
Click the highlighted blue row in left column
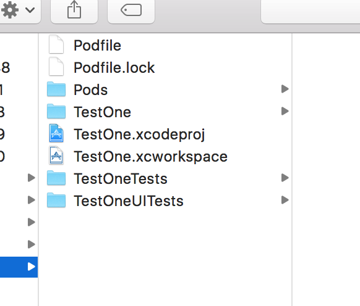coord(19,267)
